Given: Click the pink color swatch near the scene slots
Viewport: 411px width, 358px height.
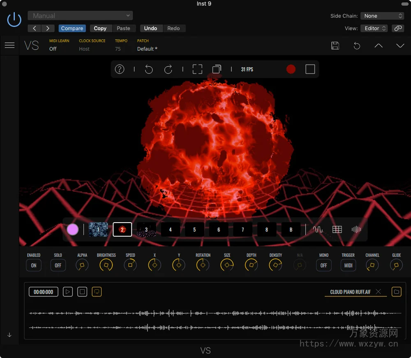Looking at the screenshot, I should (x=72, y=229).
